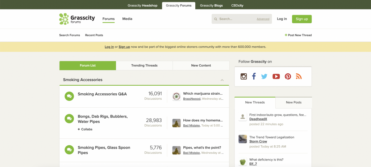The height and width of the screenshot is (167, 371).
Task: Click into the Search input field
Action: [237, 19]
